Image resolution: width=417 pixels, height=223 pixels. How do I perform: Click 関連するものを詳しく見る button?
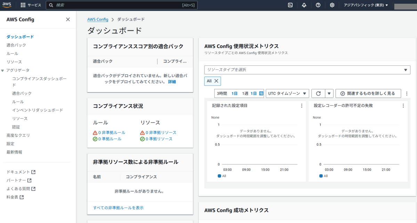point(368,93)
